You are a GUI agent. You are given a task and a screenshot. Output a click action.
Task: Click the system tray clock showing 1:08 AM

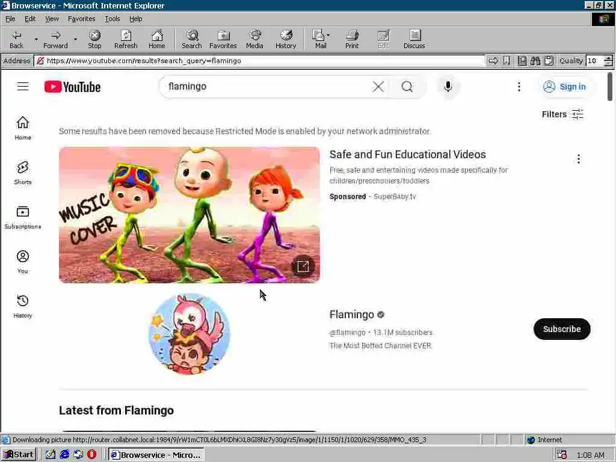tap(590, 455)
